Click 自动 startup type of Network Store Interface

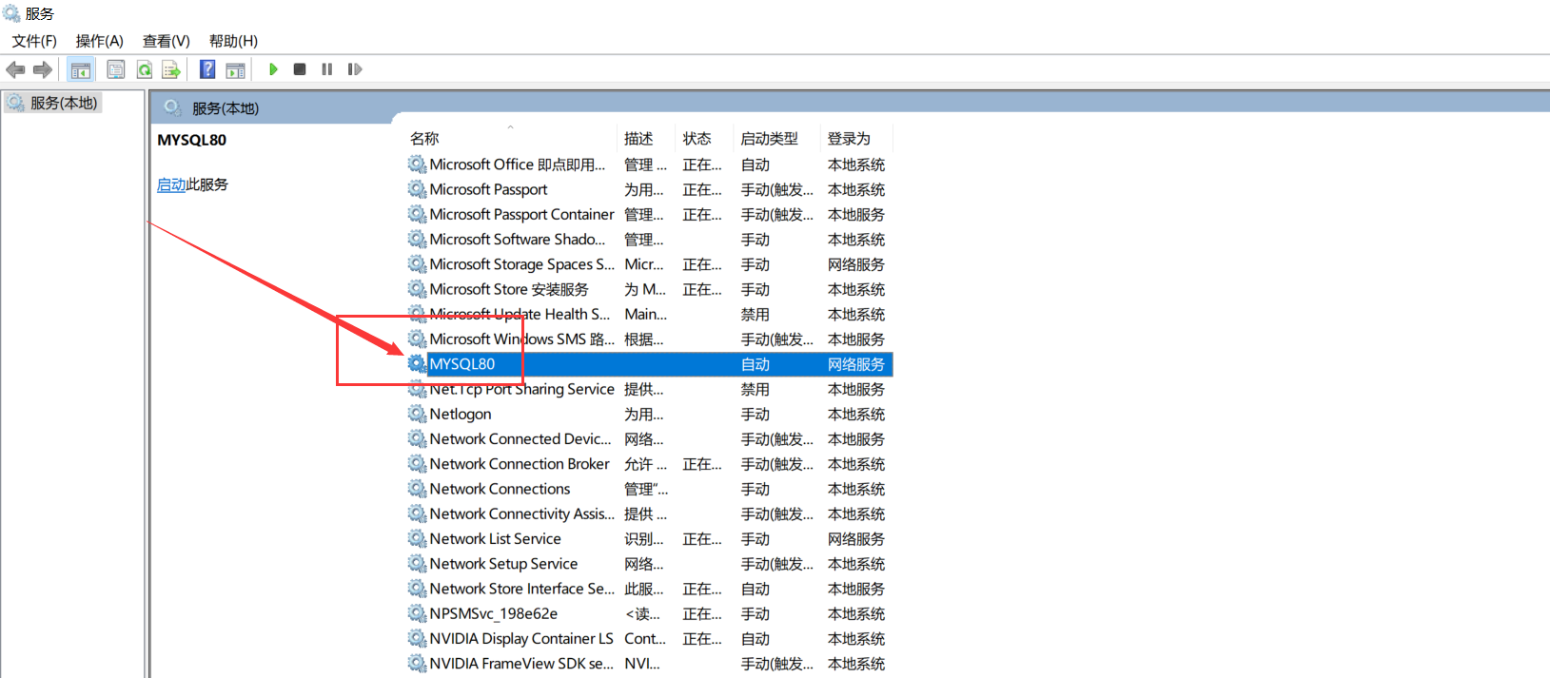tap(755, 589)
